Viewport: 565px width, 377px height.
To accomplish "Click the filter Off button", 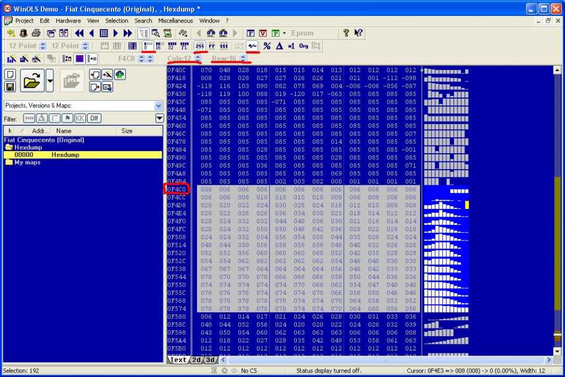I will tap(94, 118).
